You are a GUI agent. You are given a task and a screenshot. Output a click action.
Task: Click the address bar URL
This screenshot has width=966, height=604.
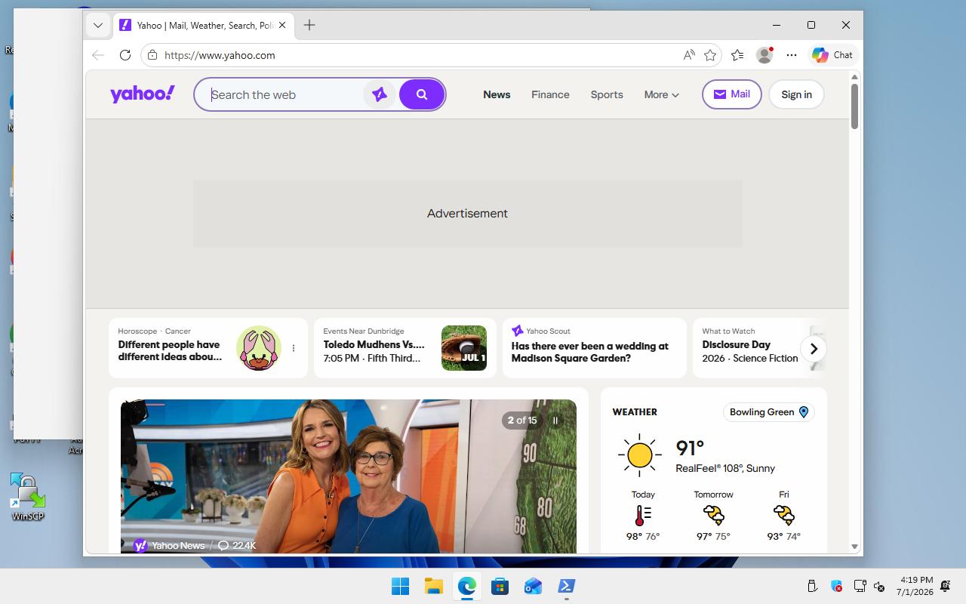220,55
